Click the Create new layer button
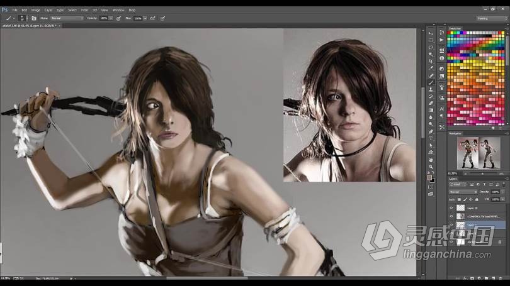This screenshot has width=510, height=286. coord(494,278)
